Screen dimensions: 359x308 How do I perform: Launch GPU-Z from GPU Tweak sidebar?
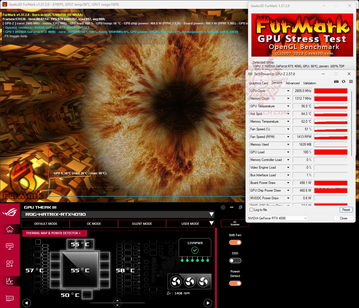[10, 298]
